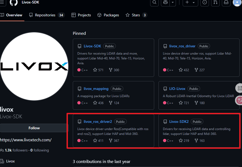Click the Livox organization building icon
The image size is (242, 167).
coord(2,161)
